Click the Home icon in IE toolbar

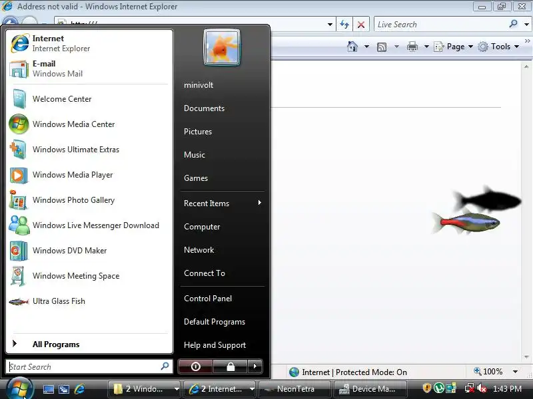352,47
